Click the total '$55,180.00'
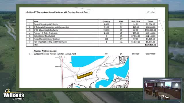The height and width of the screenshot is (103, 184). coord(150,33)
